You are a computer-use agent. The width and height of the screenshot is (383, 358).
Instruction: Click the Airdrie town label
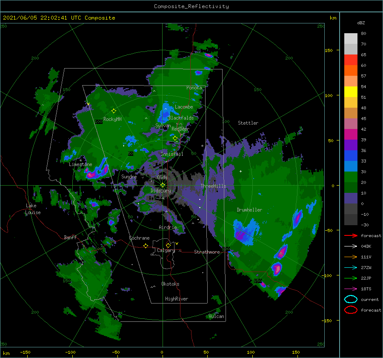click(x=168, y=227)
